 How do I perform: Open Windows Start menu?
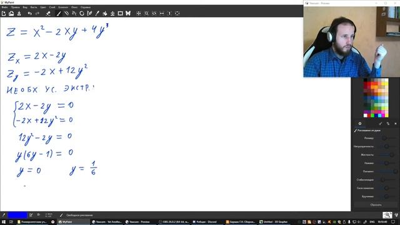pos(4,222)
